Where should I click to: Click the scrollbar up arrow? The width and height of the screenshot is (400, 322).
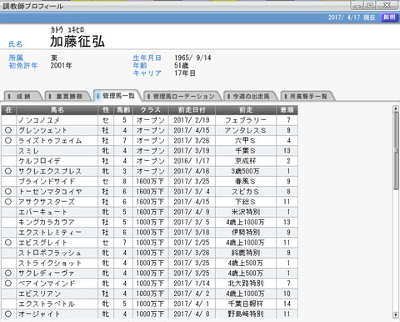pyautogui.click(x=396, y=108)
